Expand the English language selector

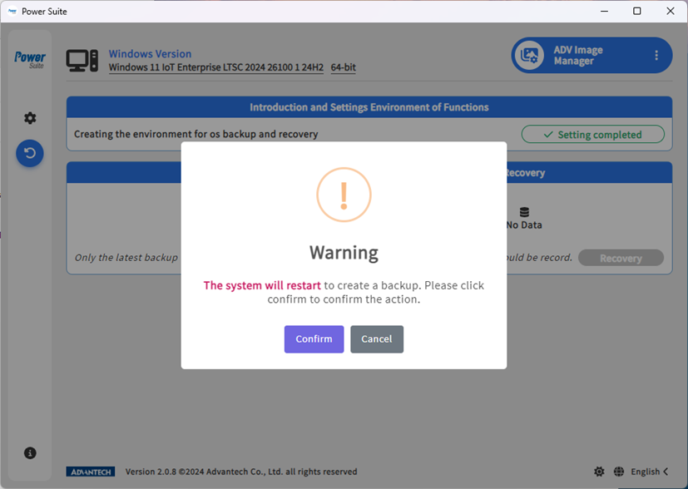pyautogui.click(x=645, y=472)
